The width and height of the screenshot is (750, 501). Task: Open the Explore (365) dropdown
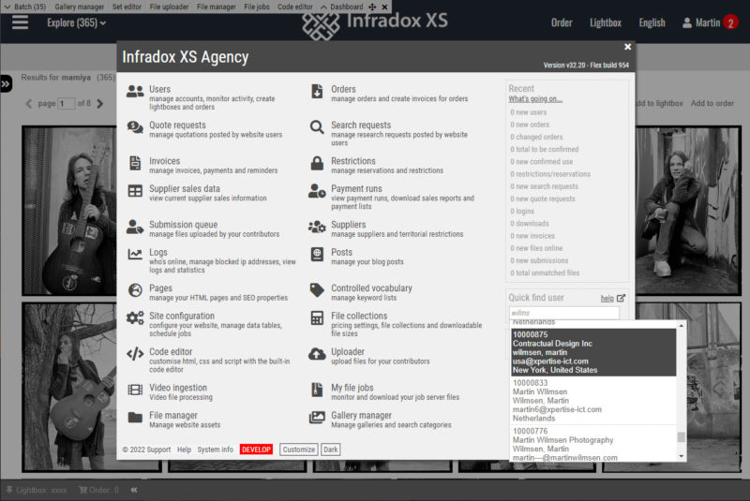pos(77,22)
